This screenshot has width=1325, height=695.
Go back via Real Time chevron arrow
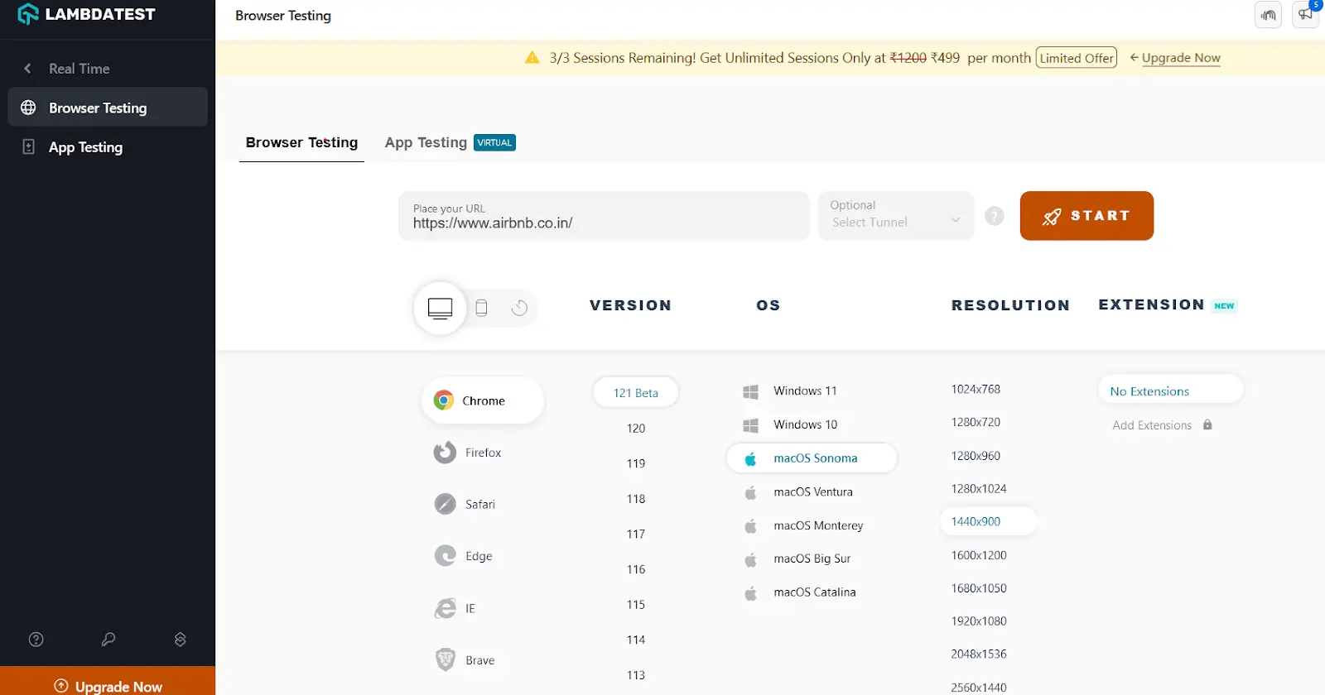pos(27,69)
